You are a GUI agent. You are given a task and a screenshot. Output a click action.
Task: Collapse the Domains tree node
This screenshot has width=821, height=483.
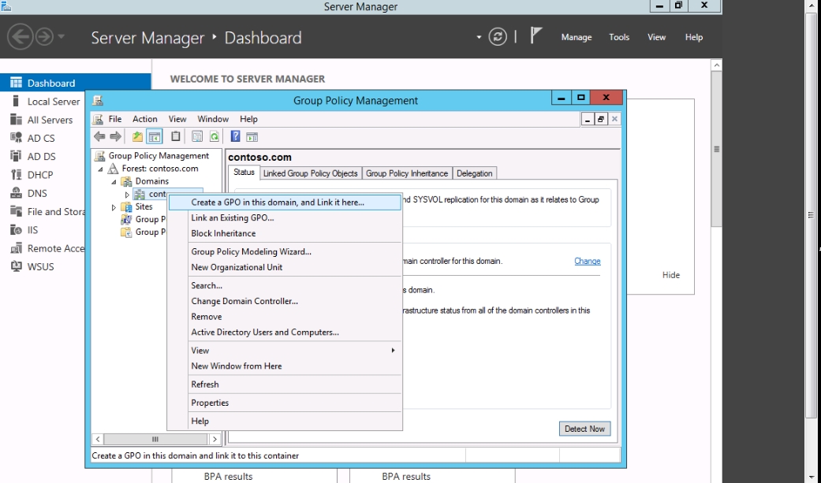click(114, 181)
